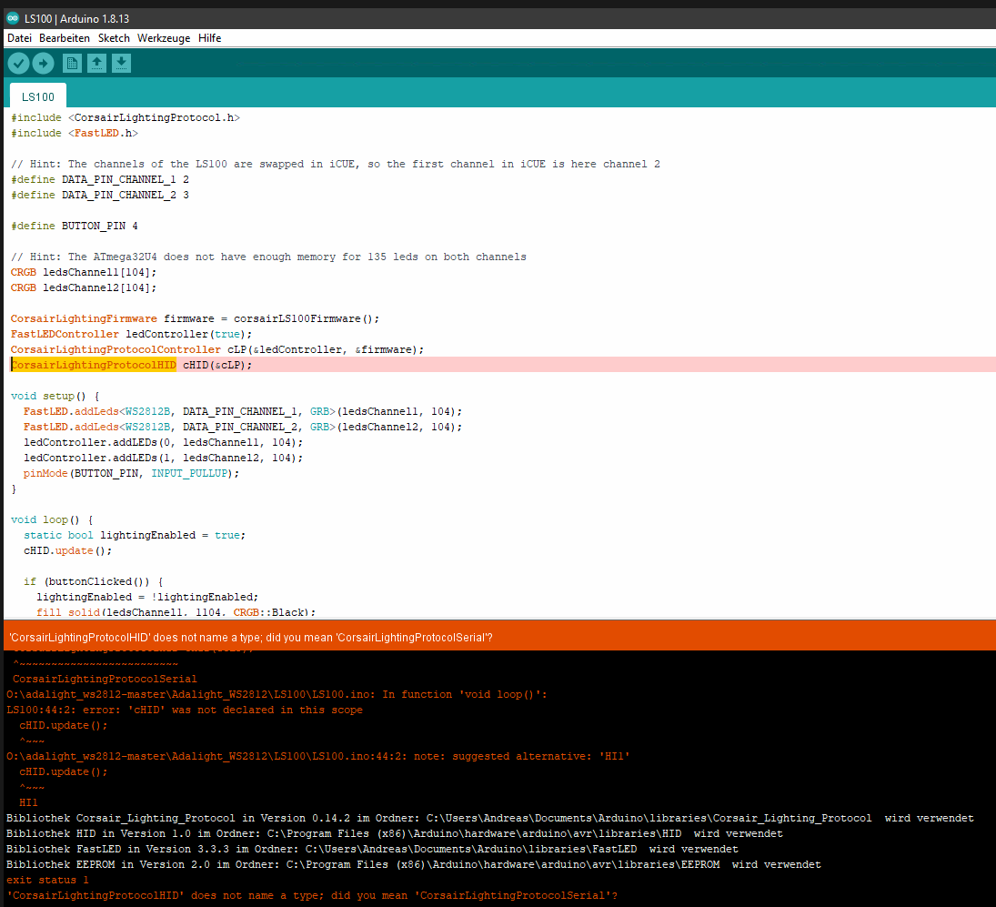Open the Hilfe menu
This screenshot has height=907, width=996.
pos(209,37)
